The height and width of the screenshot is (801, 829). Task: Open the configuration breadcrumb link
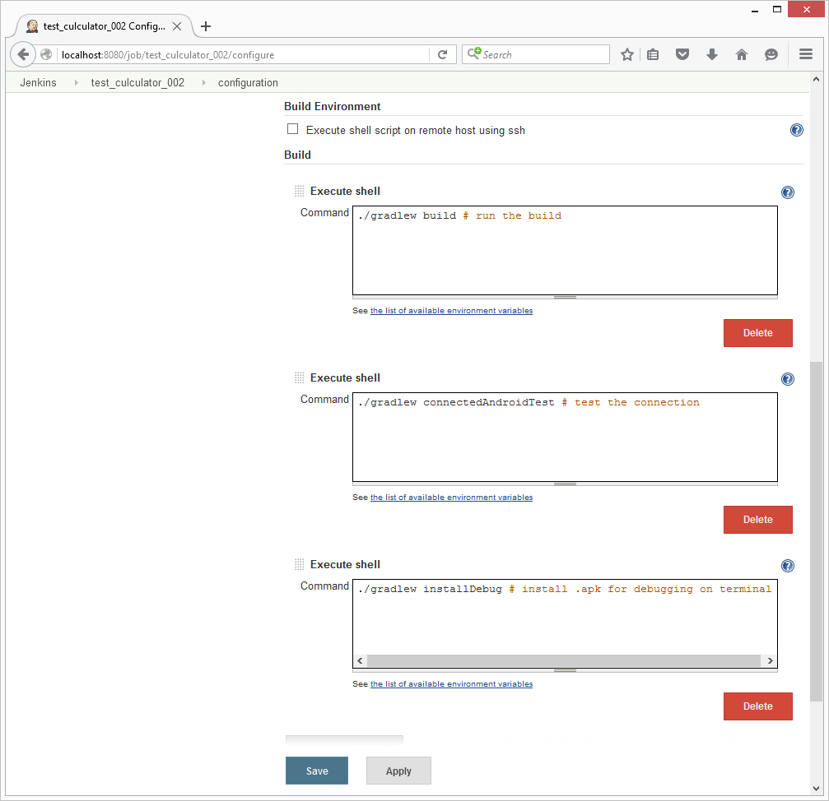pos(248,83)
